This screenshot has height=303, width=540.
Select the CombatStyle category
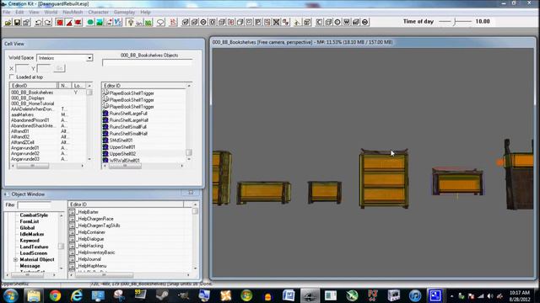pyautogui.click(x=34, y=215)
